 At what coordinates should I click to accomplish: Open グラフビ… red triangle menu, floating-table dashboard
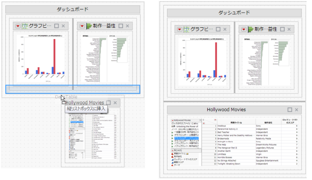(18, 26)
